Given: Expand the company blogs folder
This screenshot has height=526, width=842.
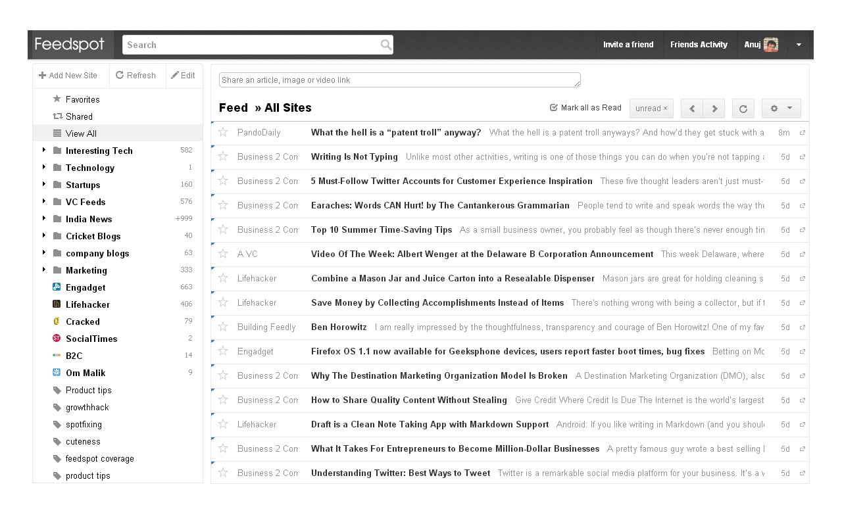Looking at the screenshot, I should (44, 252).
